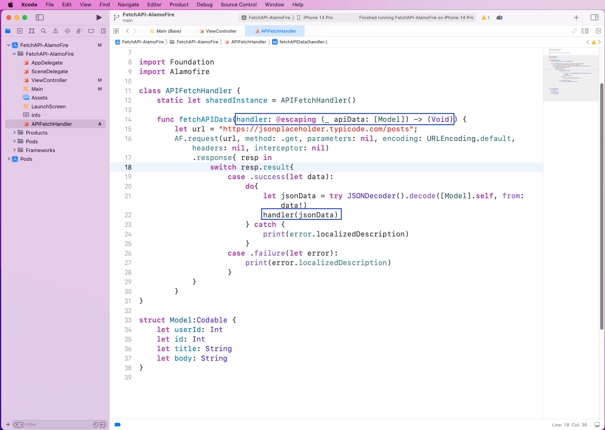Open the Debug navigator spray icon
Viewport: 605px width, 430px height.
[79, 31]
